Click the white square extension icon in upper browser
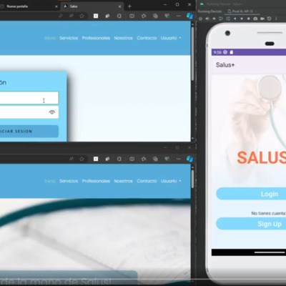This screenshot has height=286, width=286. 96,16
